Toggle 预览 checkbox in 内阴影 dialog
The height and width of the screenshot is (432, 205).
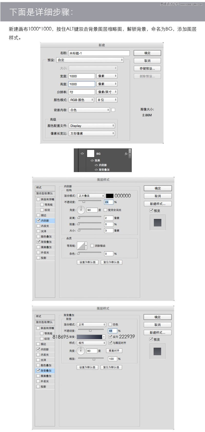[x=151, y=210]
